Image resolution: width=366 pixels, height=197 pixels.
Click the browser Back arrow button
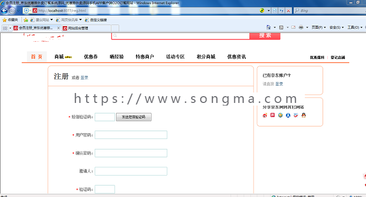pos(4,10)
